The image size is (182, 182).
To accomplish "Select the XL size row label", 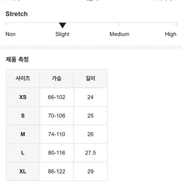I will coord(23,171).
